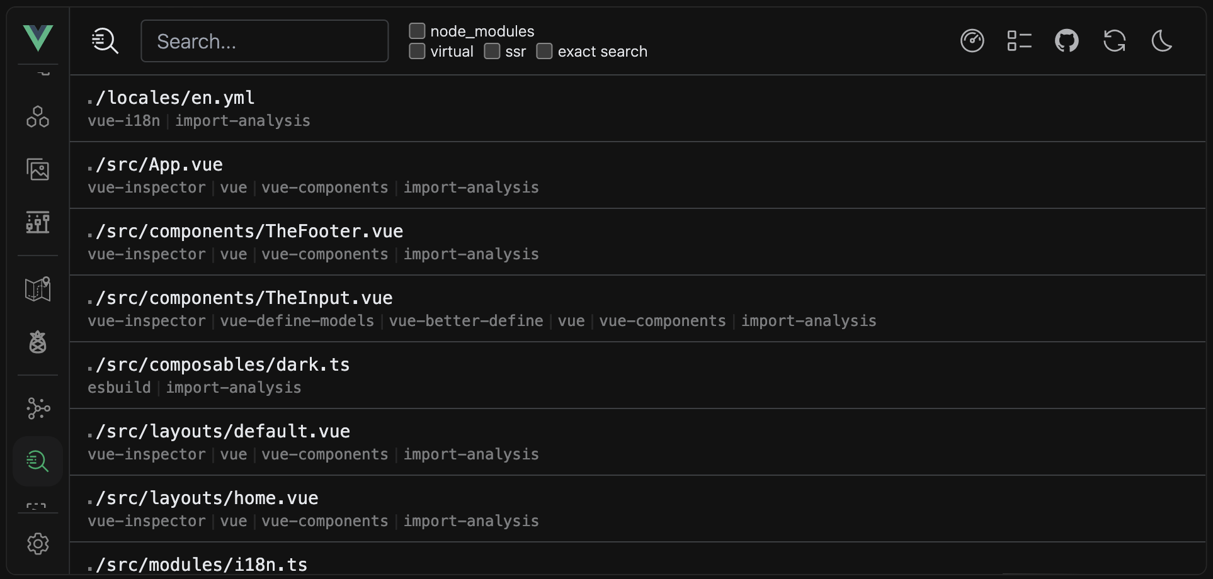
Task: Click the Vue DevTools logo icon
Action: click(x=38, y=38)
